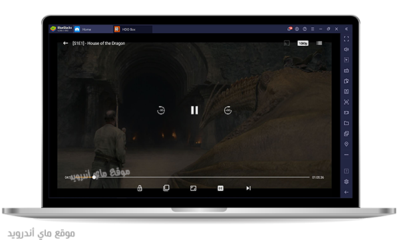This screenshot has width=399, height=240.
Task: Enter BlueStacks full screen mode
Action: pos(346,39)
